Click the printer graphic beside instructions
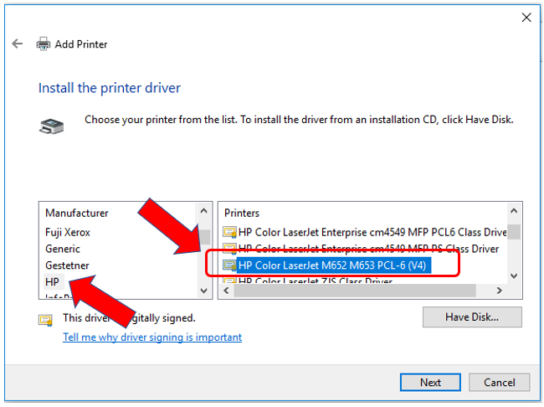The height and width of the screenshot is (407, 544). click(51, 126)
